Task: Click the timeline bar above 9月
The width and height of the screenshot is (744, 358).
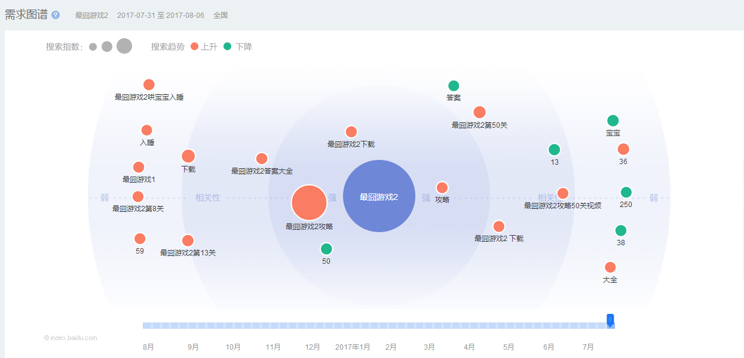Action: coord(193,325)
